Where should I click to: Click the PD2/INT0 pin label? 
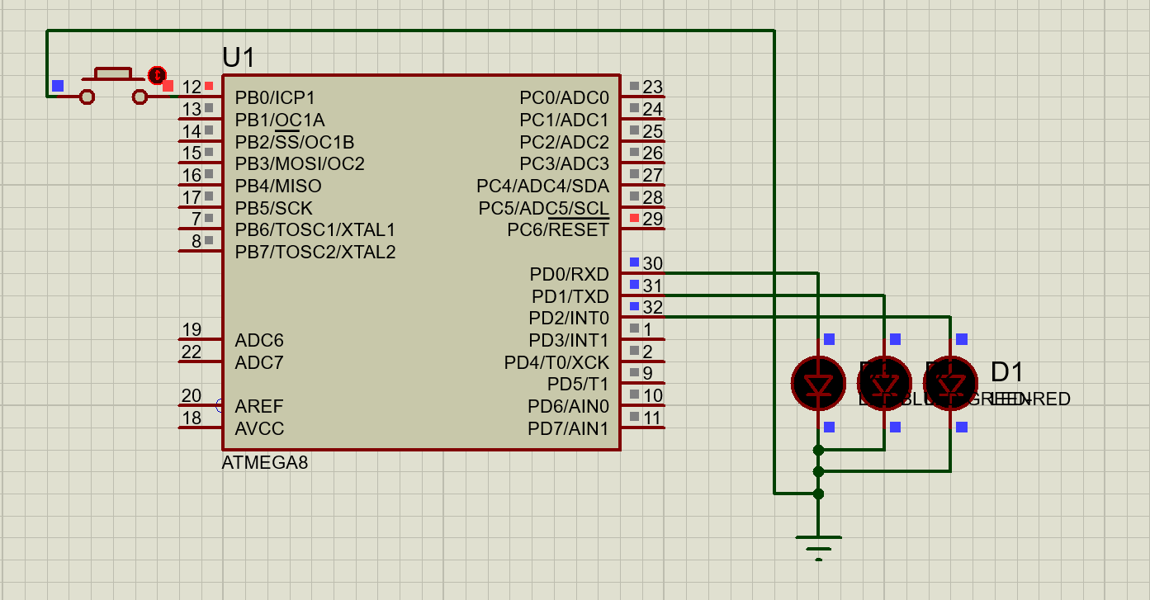[x=569, y=318]
